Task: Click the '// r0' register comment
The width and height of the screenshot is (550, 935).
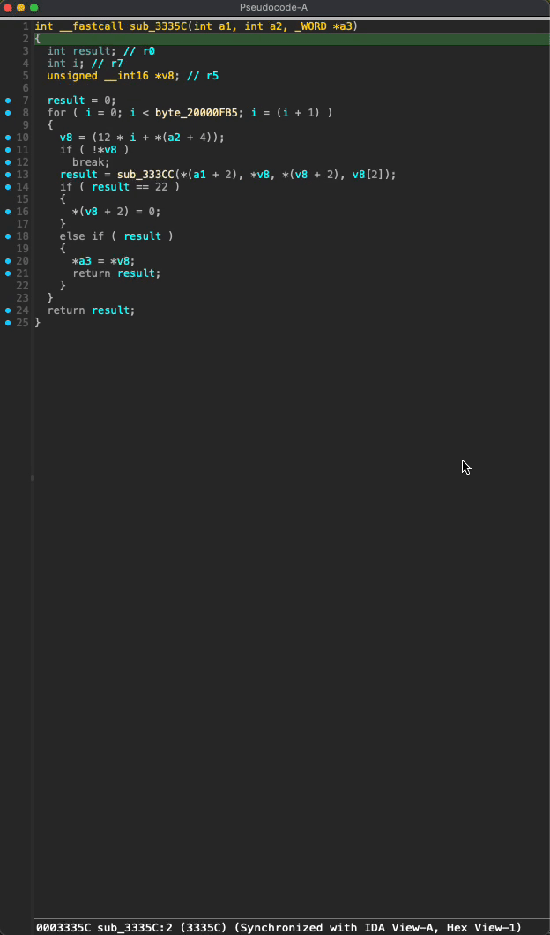Action: [x=139, y=51]
